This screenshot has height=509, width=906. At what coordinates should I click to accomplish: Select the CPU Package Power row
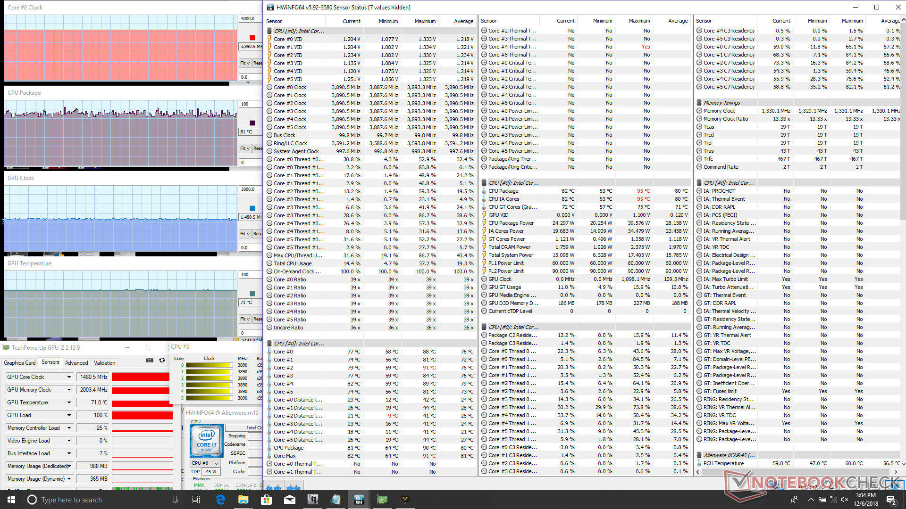585,223
